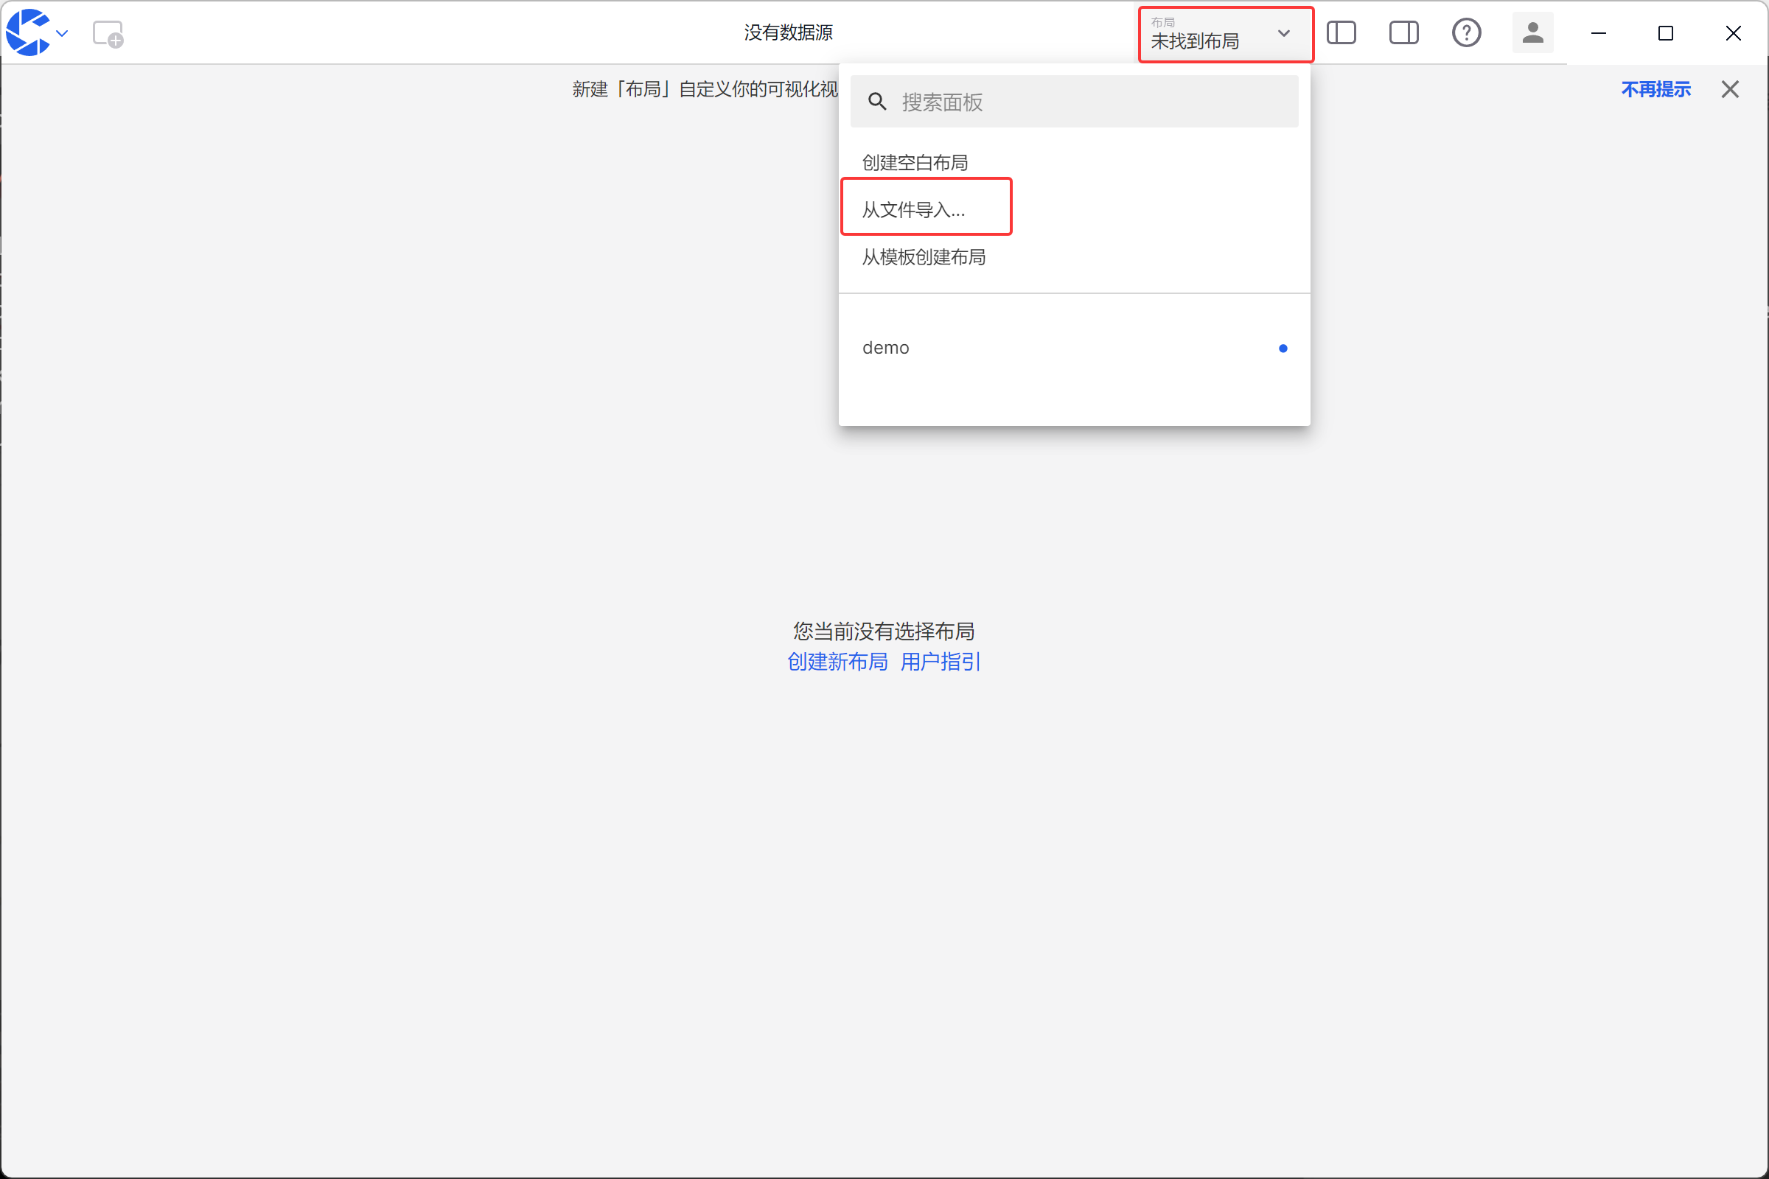1769x1179 pixels.
Task: Click the application logo in top left corner
Action: pyautogui.click(x=27, y=32)
